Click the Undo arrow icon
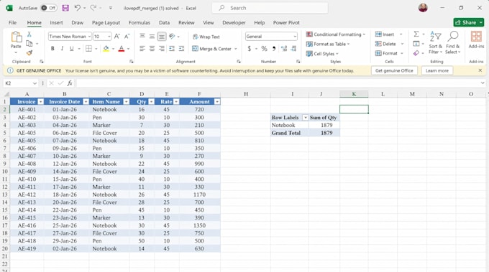The image size is (489, 272). 78,8
